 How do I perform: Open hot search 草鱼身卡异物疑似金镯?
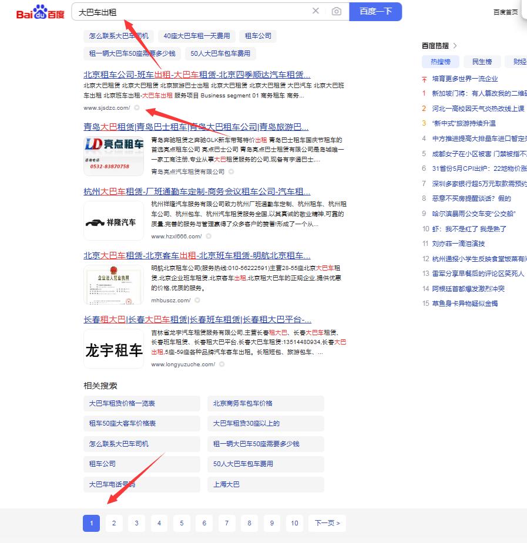[465, 303]
